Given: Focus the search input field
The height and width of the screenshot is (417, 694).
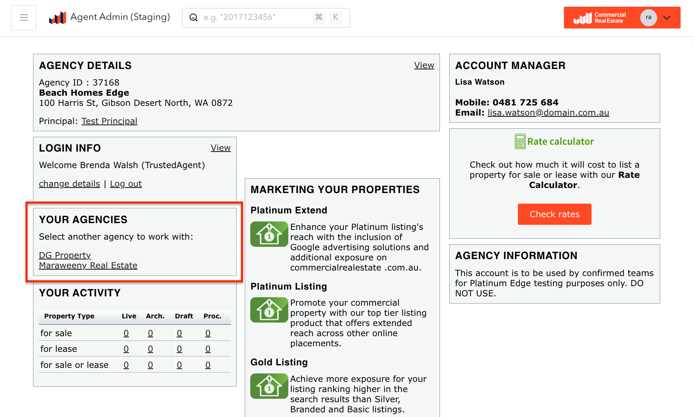Looking at the screenshot, I should 266,17.
